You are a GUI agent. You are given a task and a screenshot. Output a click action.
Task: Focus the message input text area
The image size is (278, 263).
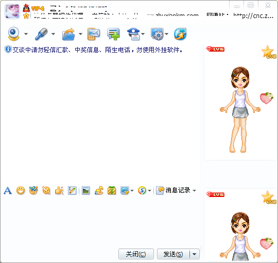coord(101,221)
